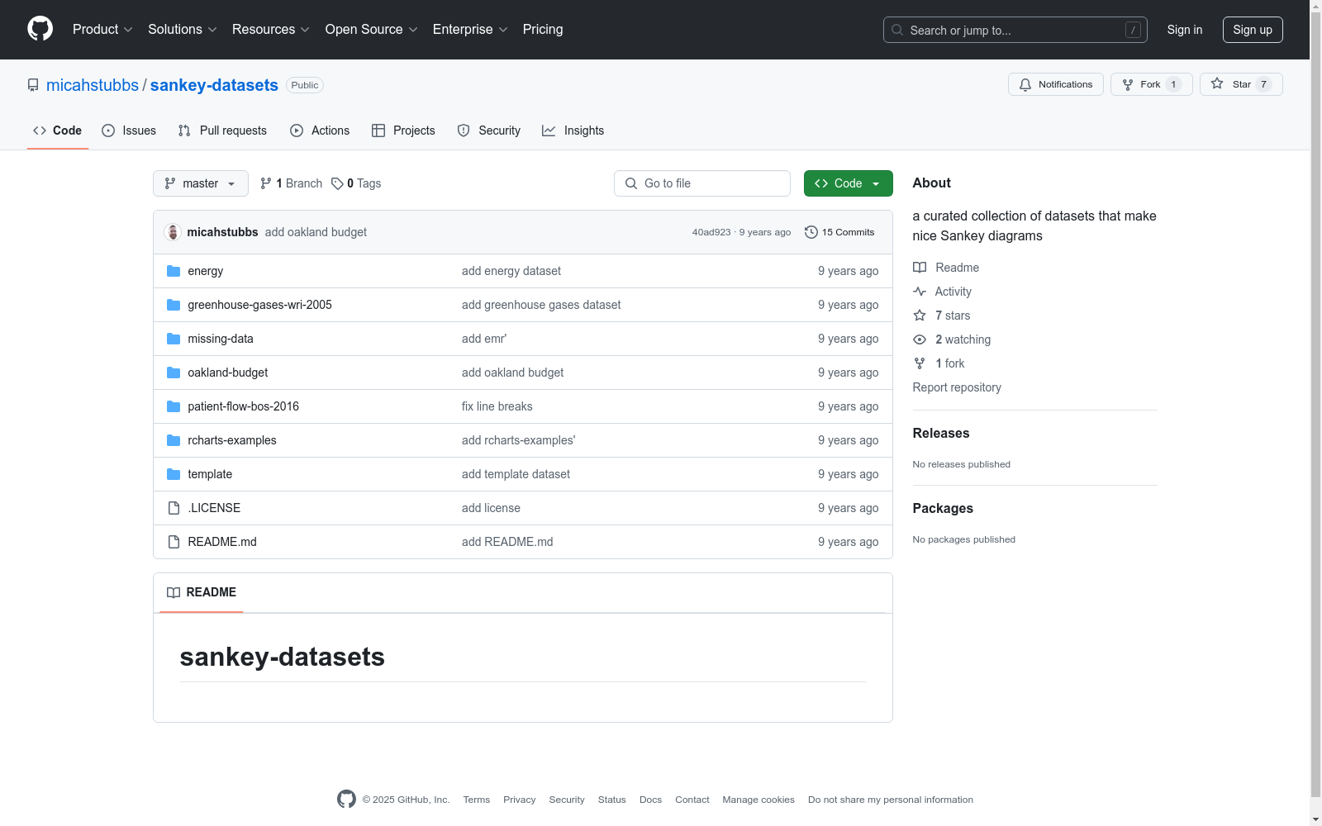The height and width of the screenshot is (826, 1322).
Task: Expand the Open Source menu
Action: tap(372, 30)
